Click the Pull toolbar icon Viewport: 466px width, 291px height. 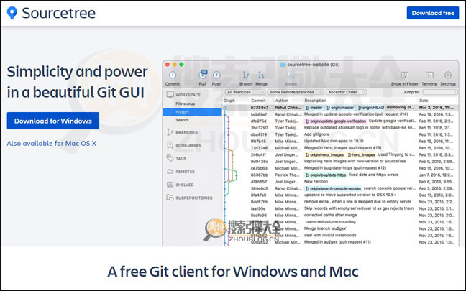(203, 75)
